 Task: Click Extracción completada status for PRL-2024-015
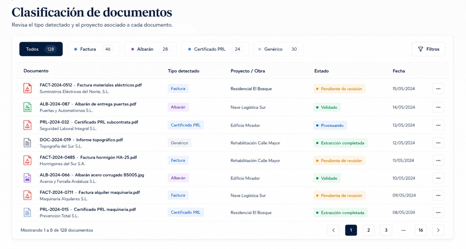point(340,213)
